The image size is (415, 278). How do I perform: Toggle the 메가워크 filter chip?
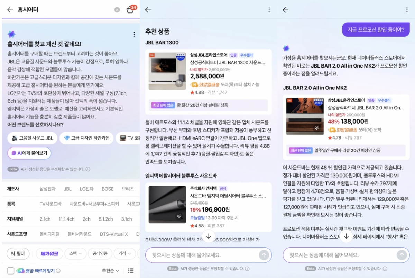[x=49, y=254]
